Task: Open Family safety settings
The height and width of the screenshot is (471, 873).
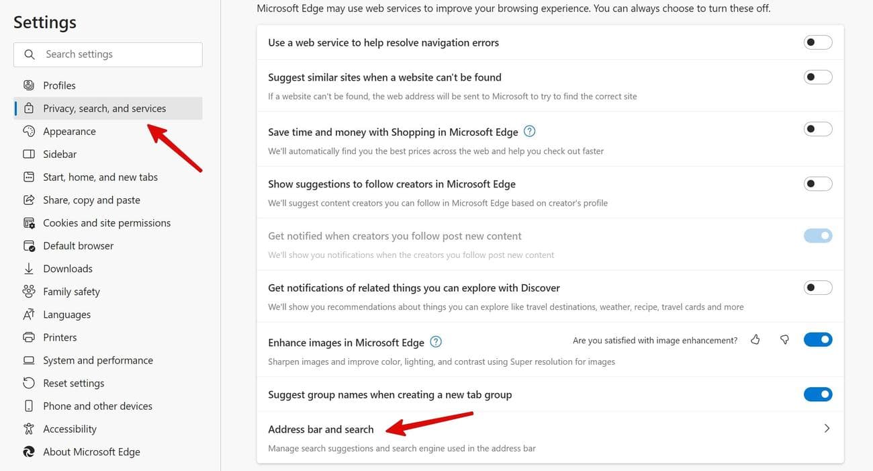Action: pyautogui.click(x=72, y=291)
